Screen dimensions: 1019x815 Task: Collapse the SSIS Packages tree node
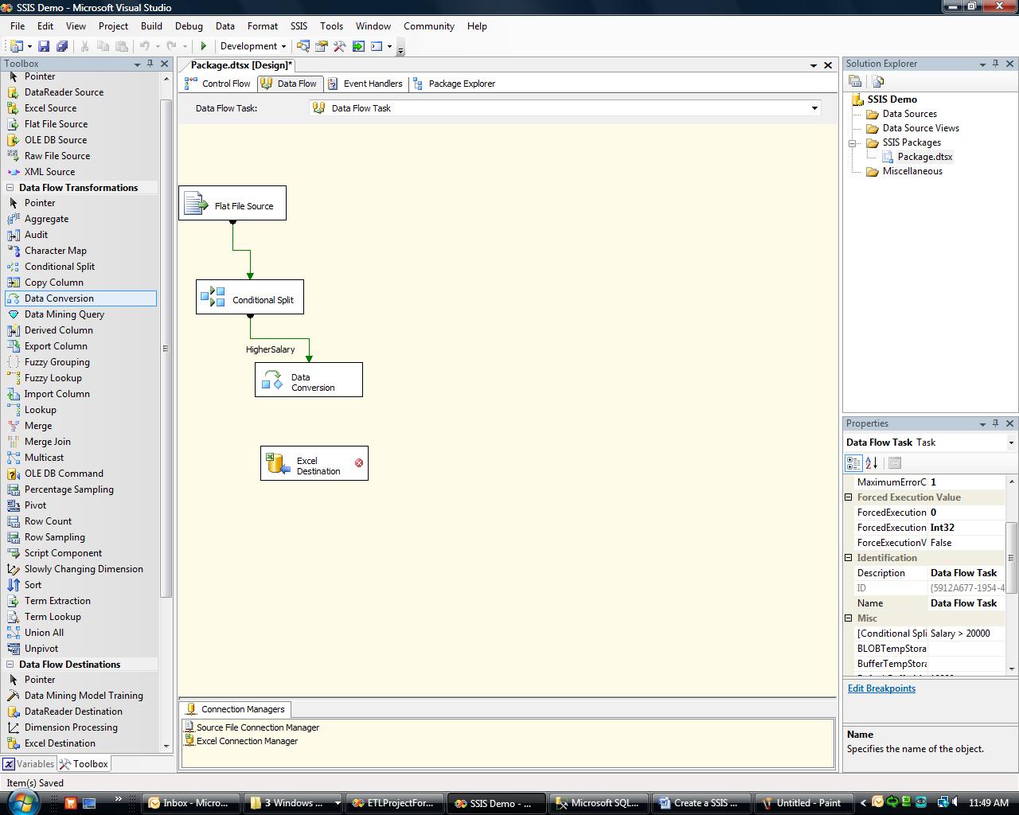pyautogui.click(x=852, y=143)
